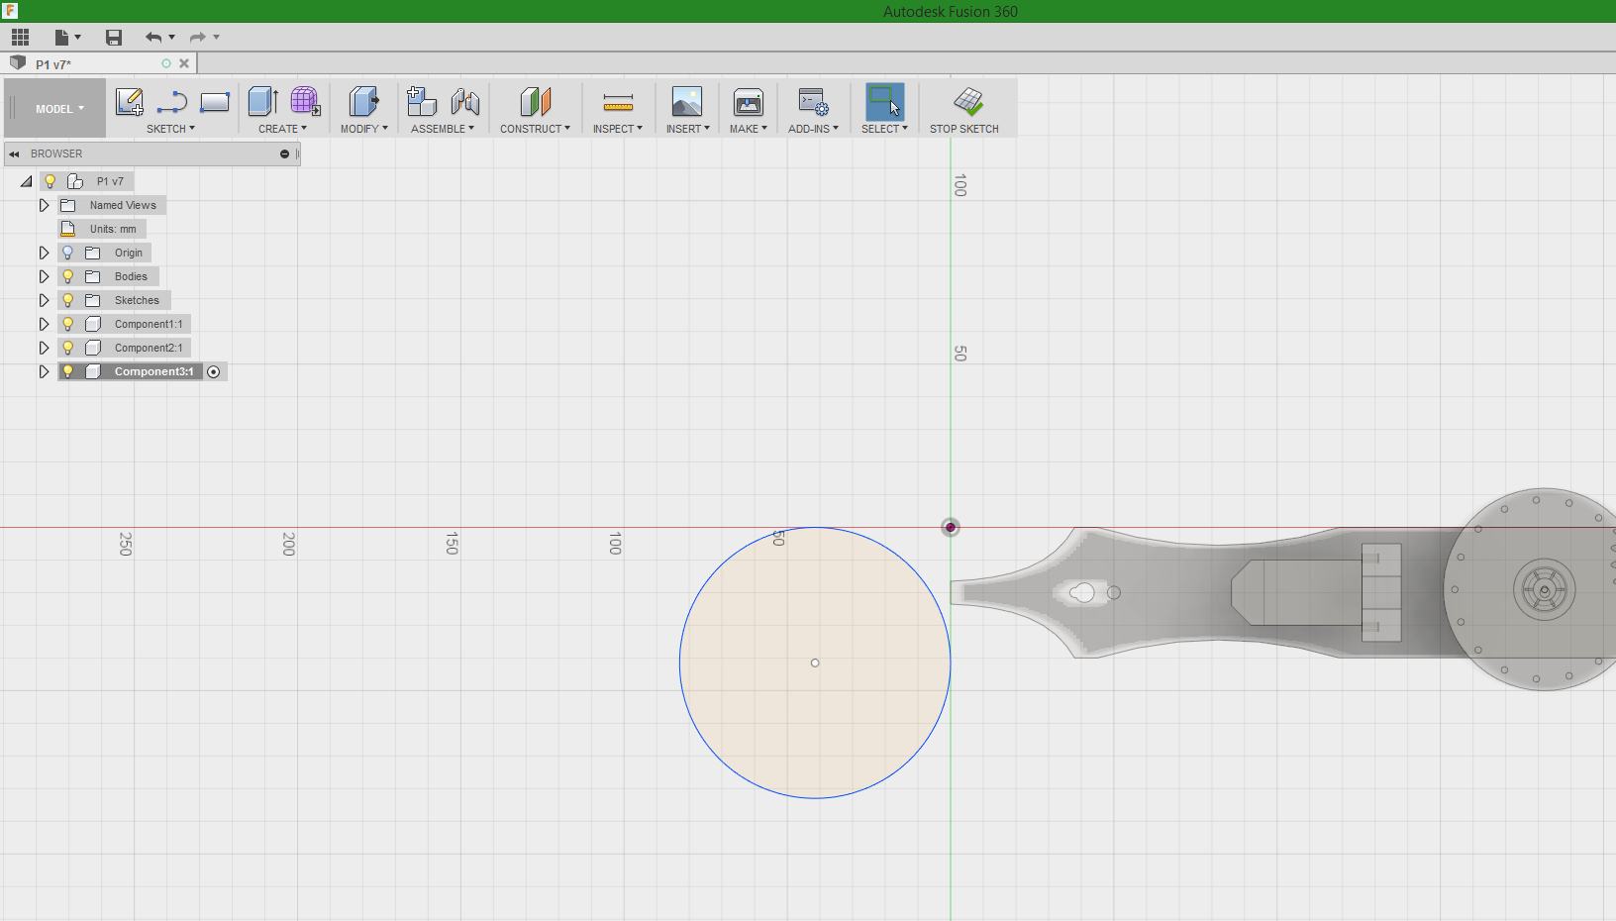Click the circle's center point in the sketch
Image resolution: width=1616 pixels, height=921 pixels.
coord(815,663)
